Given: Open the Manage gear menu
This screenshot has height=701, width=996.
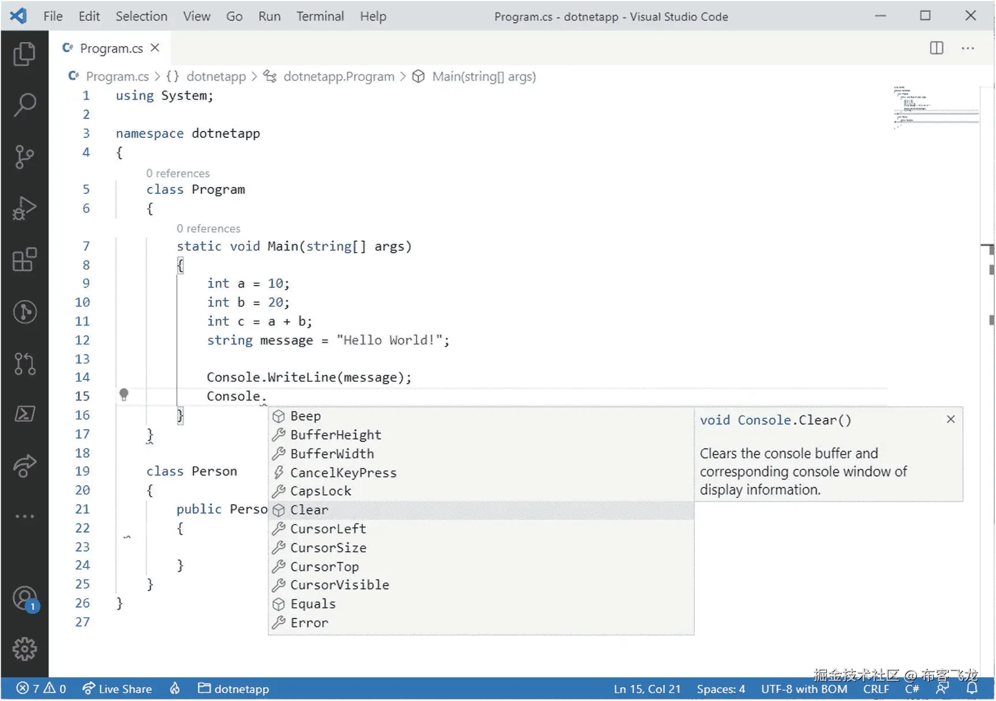Looking at the screenshot, I should (24, 650).
